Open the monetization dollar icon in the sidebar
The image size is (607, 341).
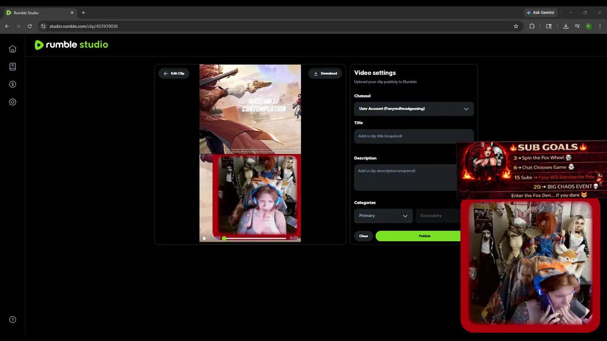[13, 84]
